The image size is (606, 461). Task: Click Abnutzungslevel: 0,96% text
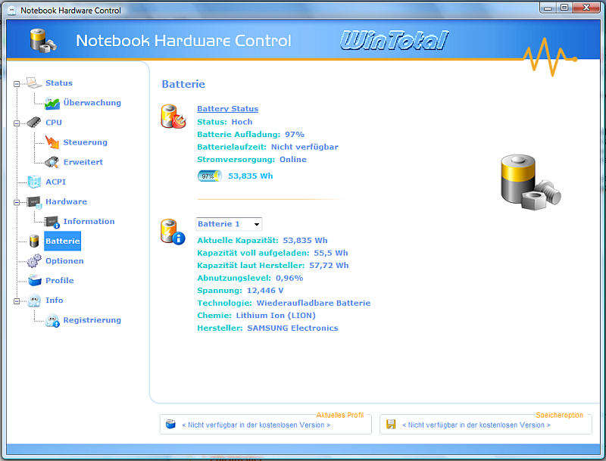point(250,278)
